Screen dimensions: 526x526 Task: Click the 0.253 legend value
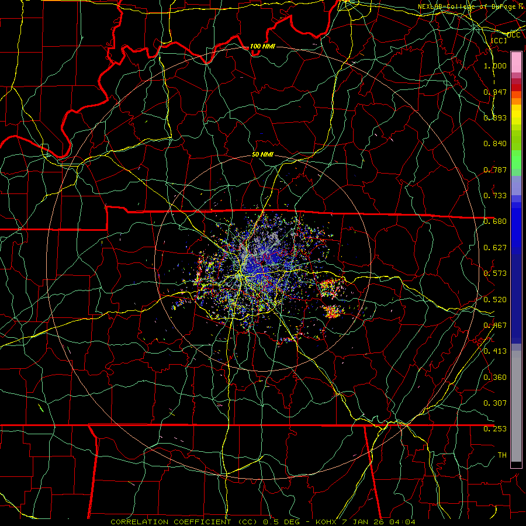pos(495,429)
